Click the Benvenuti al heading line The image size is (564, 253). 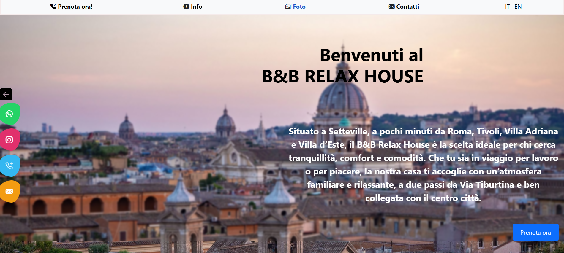pos(371,55)
